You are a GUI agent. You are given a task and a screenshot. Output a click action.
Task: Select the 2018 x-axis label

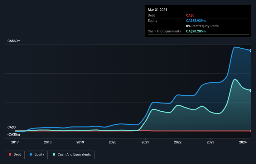(48, 142)
